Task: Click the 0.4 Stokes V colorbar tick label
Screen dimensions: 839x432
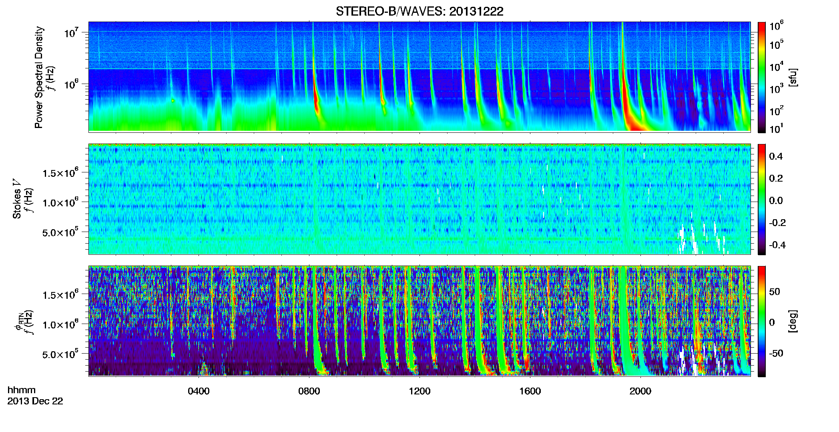Action: pos(776,156)
